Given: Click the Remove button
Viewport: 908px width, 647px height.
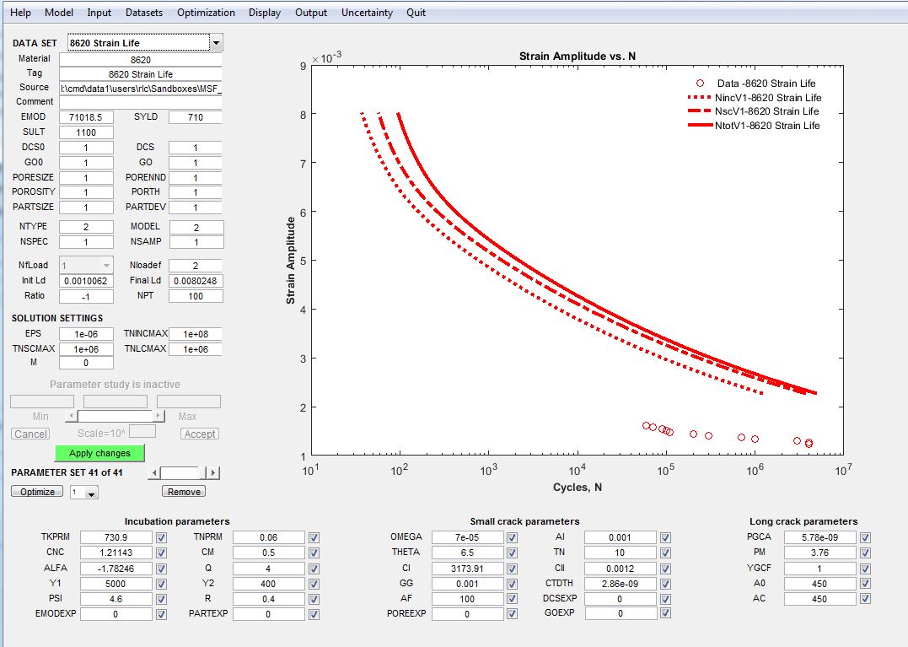Looking at the screenshot, I should pyautogui.click(x=184, y=492).
